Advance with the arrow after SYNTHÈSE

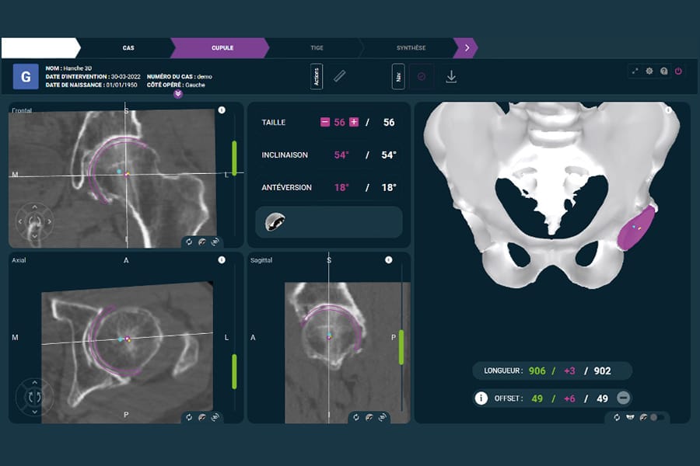466,48
